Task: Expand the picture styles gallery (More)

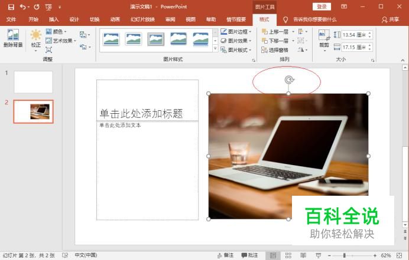Action: (215, 48)
